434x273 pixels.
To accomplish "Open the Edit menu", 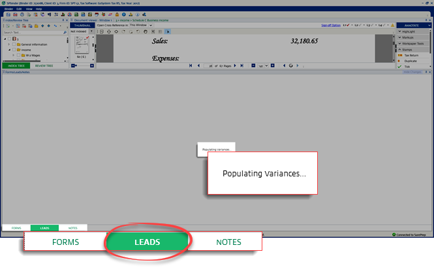I will (x=19, y=9).
